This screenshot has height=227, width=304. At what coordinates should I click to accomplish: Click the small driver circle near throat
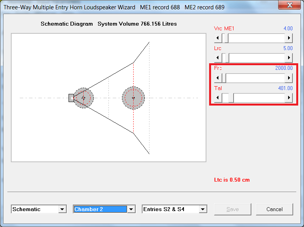coord(83,98)
